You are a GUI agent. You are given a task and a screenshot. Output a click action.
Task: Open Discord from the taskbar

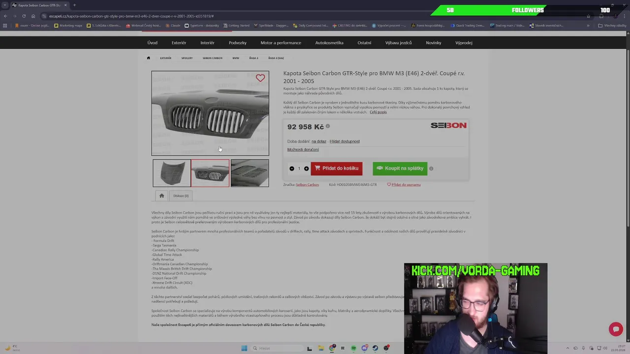pyautogui.click(x=364, y=348)
